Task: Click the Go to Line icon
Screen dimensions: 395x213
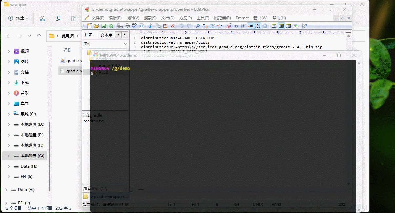Action: pyautogui.click(x=219, y=26)
